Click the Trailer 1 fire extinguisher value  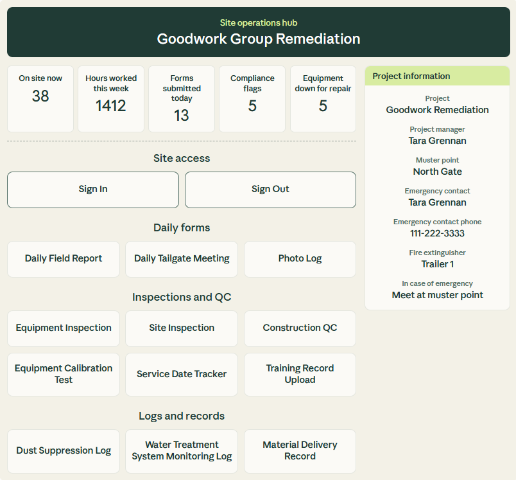pos(437,264)
